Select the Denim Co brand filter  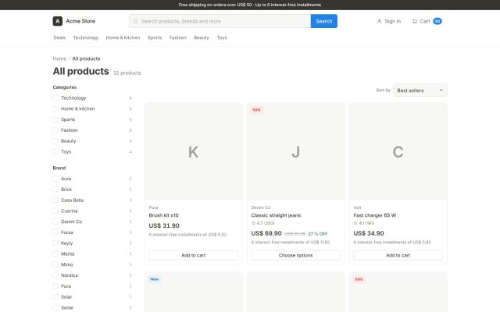pos(55,222)
